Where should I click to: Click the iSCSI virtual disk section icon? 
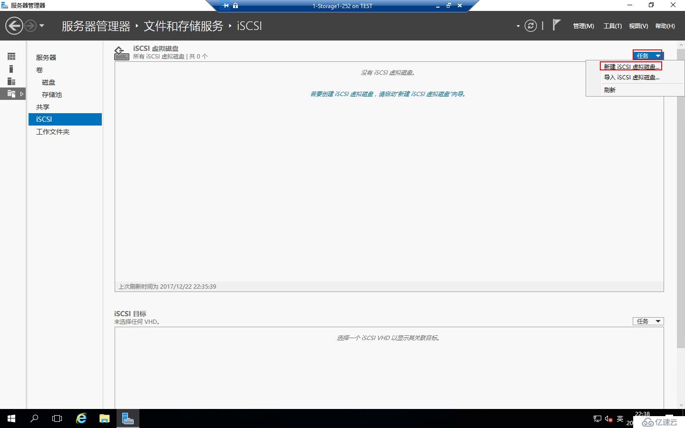pos(121,53)
